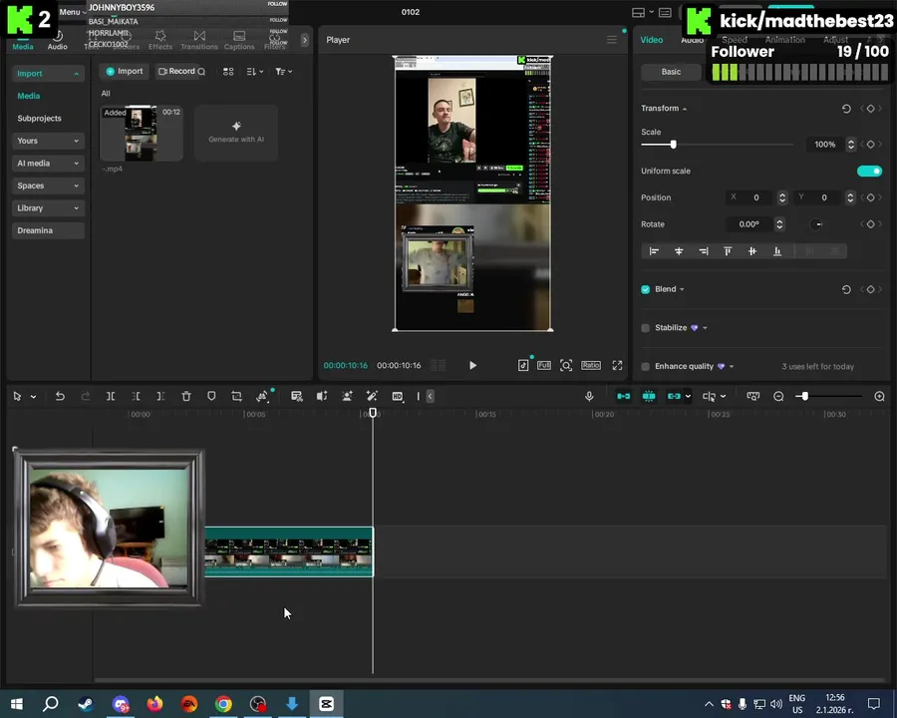Open the HD enhance icon
Image resolution: width=897 pixels, height=718 pixels.
click(398, 396)
